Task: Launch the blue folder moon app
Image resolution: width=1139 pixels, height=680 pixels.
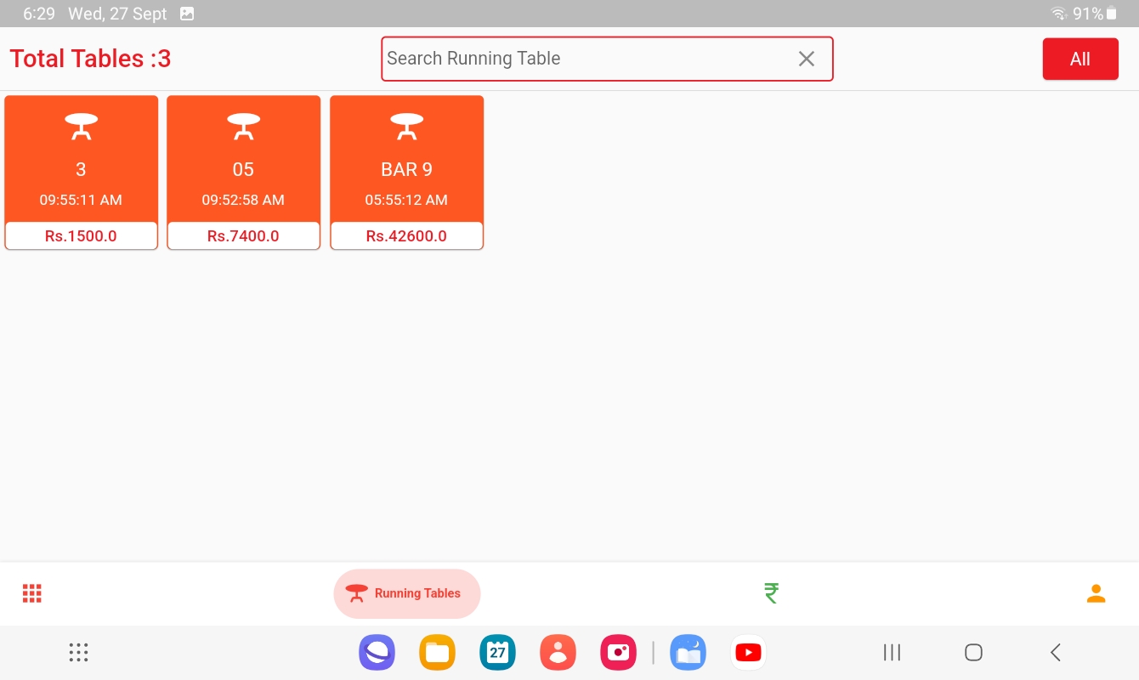Action: [688, 653]
